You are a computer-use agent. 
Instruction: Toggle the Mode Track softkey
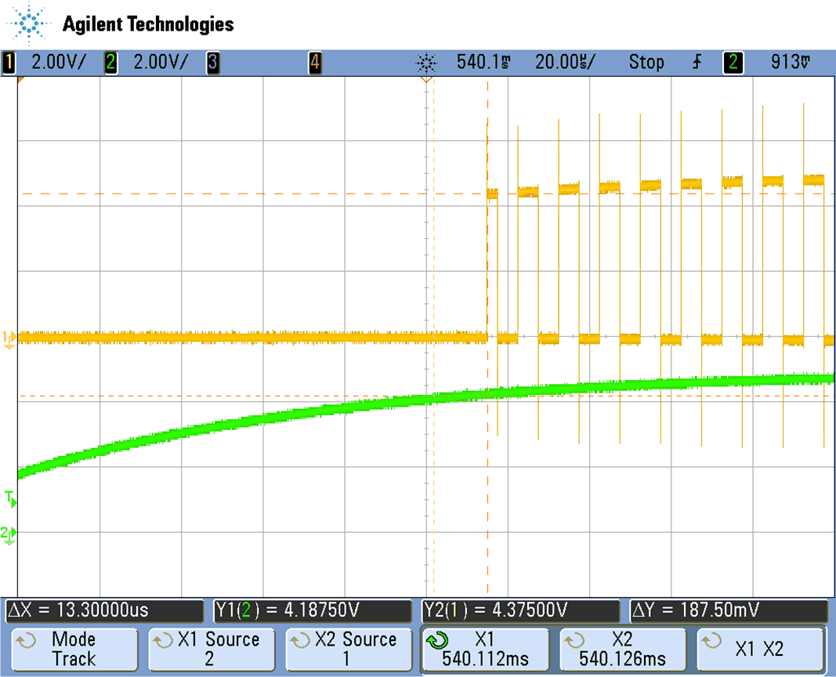click(74, 649)
